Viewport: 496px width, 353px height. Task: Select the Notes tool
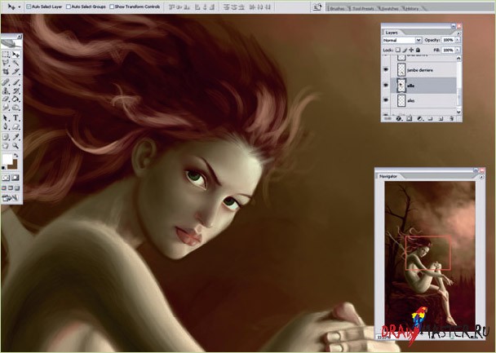click(x=6, y=137)
